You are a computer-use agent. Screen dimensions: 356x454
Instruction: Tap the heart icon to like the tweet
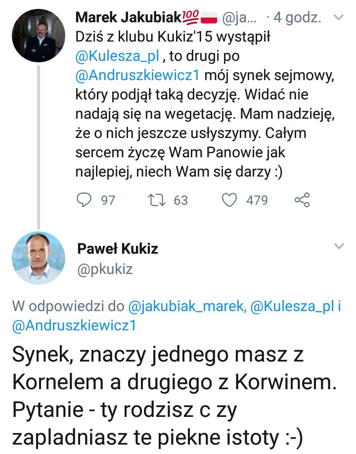(229, 200)
